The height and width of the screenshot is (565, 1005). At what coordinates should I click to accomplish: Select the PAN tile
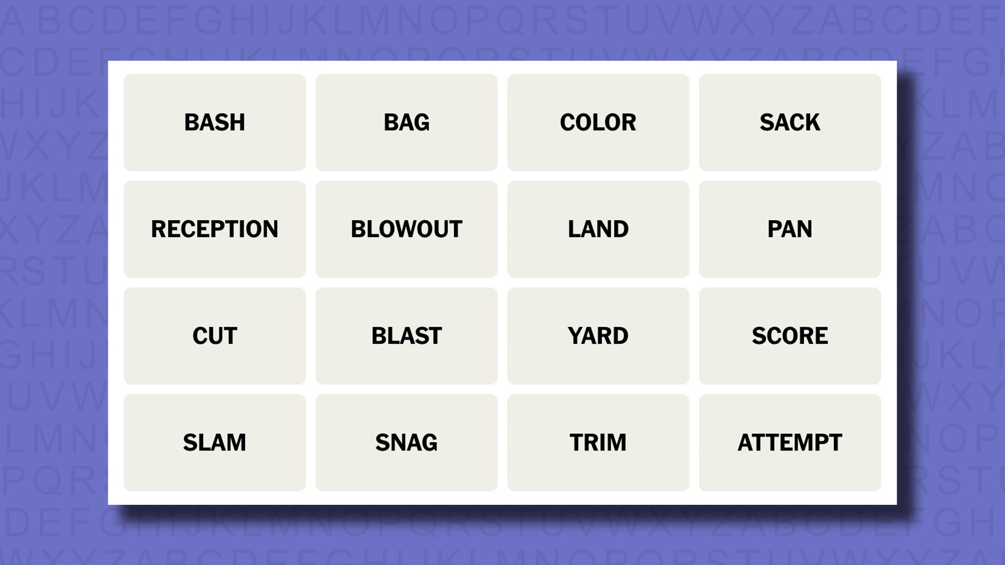pyautogui.click(x=790, y=229)
